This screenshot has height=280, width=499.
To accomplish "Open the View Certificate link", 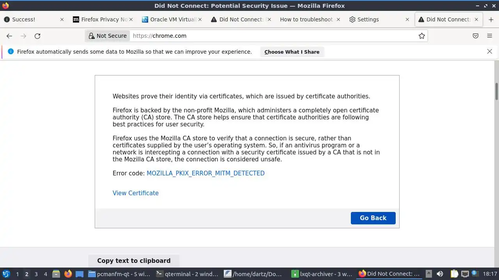I will (x=136, y=193).
